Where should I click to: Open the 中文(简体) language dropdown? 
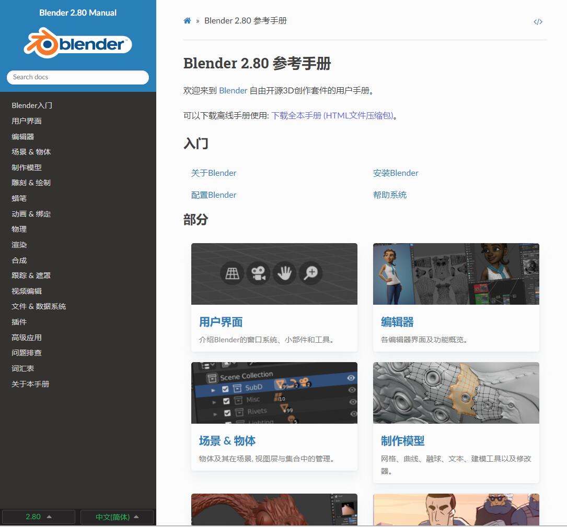(x=117, y=517)
